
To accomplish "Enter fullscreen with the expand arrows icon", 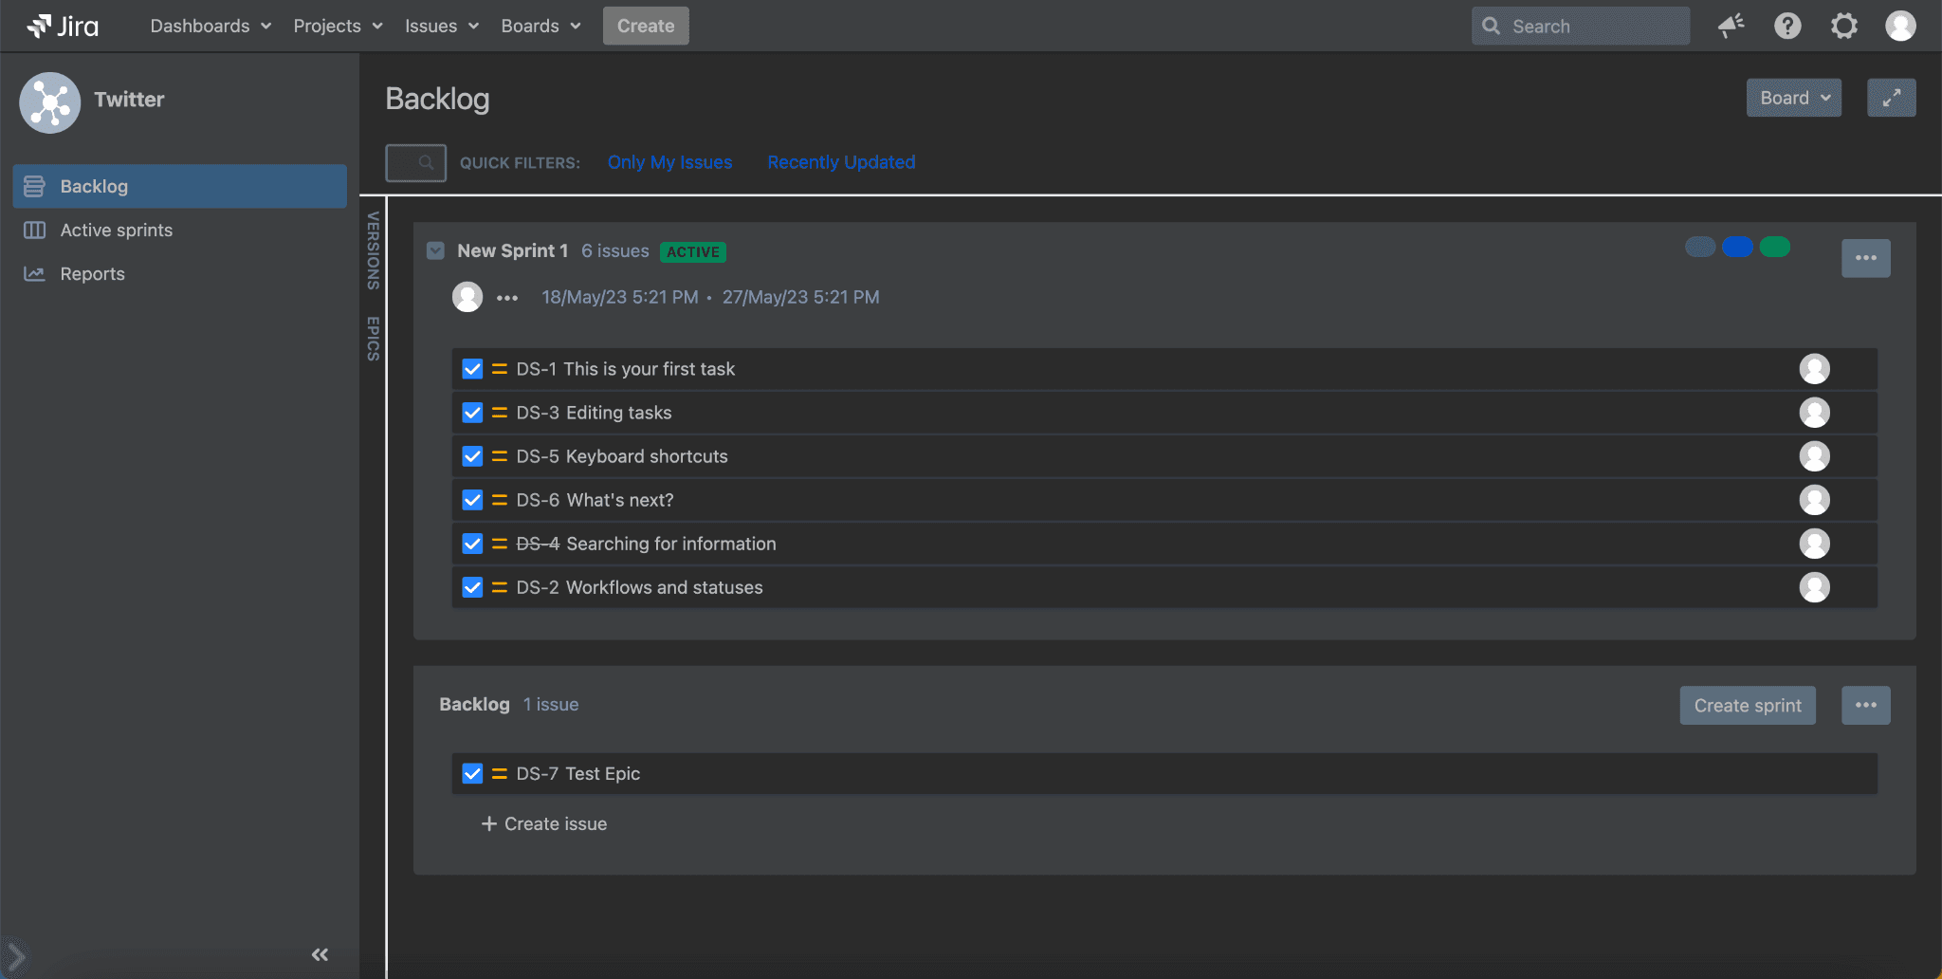I will [x=1891, y=98].
